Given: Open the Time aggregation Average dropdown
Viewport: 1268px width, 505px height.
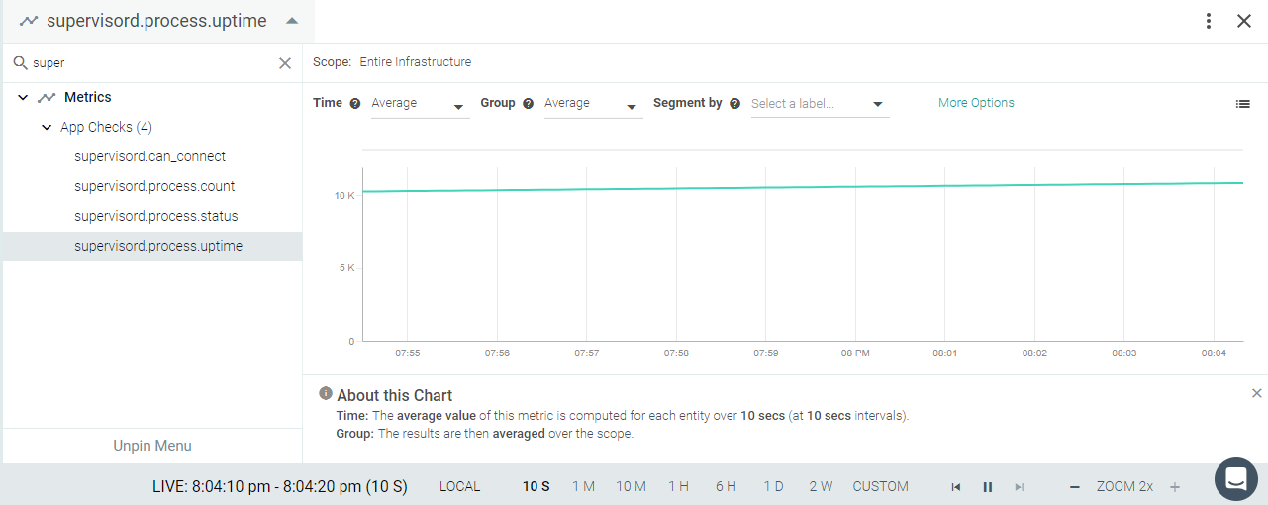Looking at the screenshot, I should 420,104.
